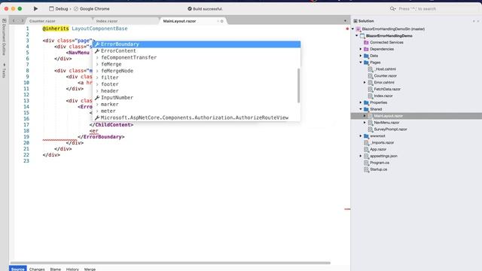Open the editor tab list dropdown arrow
This screenshot has height=271, width=482.
[345, 21]
